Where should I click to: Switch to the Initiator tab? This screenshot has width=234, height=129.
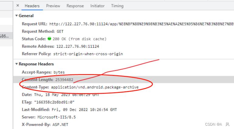(x=98, y=6)
